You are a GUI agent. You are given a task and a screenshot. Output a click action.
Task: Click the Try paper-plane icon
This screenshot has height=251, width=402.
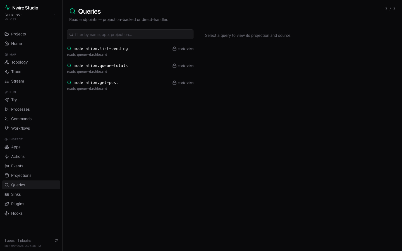coord(7,100)
